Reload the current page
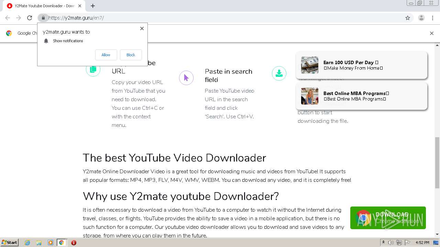 tap(30, 18)
